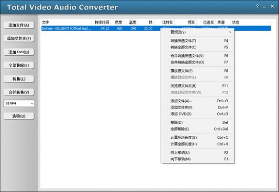Expand the 音频流(S) submenu
This screenshot has width=279, height=192.
pyautogui.click(x=198, y=32)
